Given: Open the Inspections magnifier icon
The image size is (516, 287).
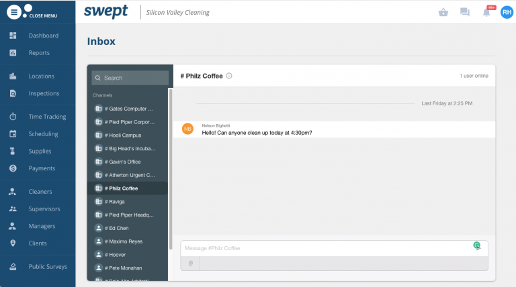Looking at the screenshot, I should pos(13,93).
